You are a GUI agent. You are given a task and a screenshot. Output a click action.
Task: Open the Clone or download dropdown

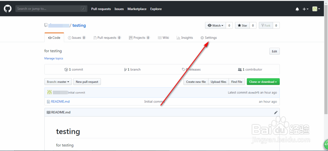(x=263, y=82)
